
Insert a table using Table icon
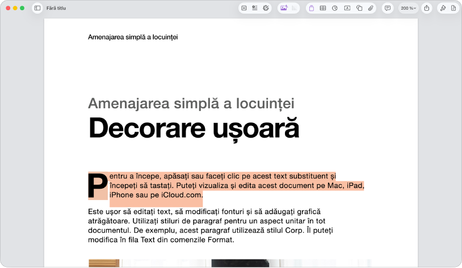click(323, 8)
